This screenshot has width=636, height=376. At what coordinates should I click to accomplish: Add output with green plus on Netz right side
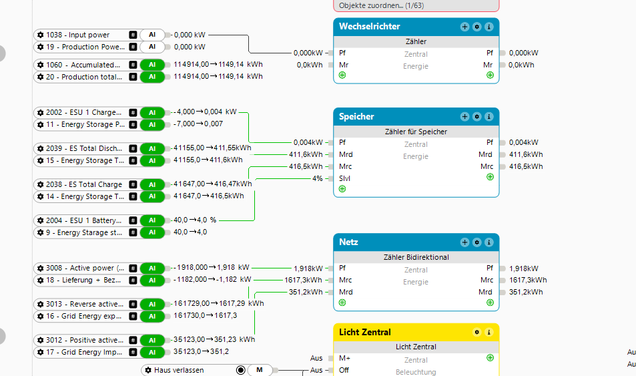(x=490, y=303)
